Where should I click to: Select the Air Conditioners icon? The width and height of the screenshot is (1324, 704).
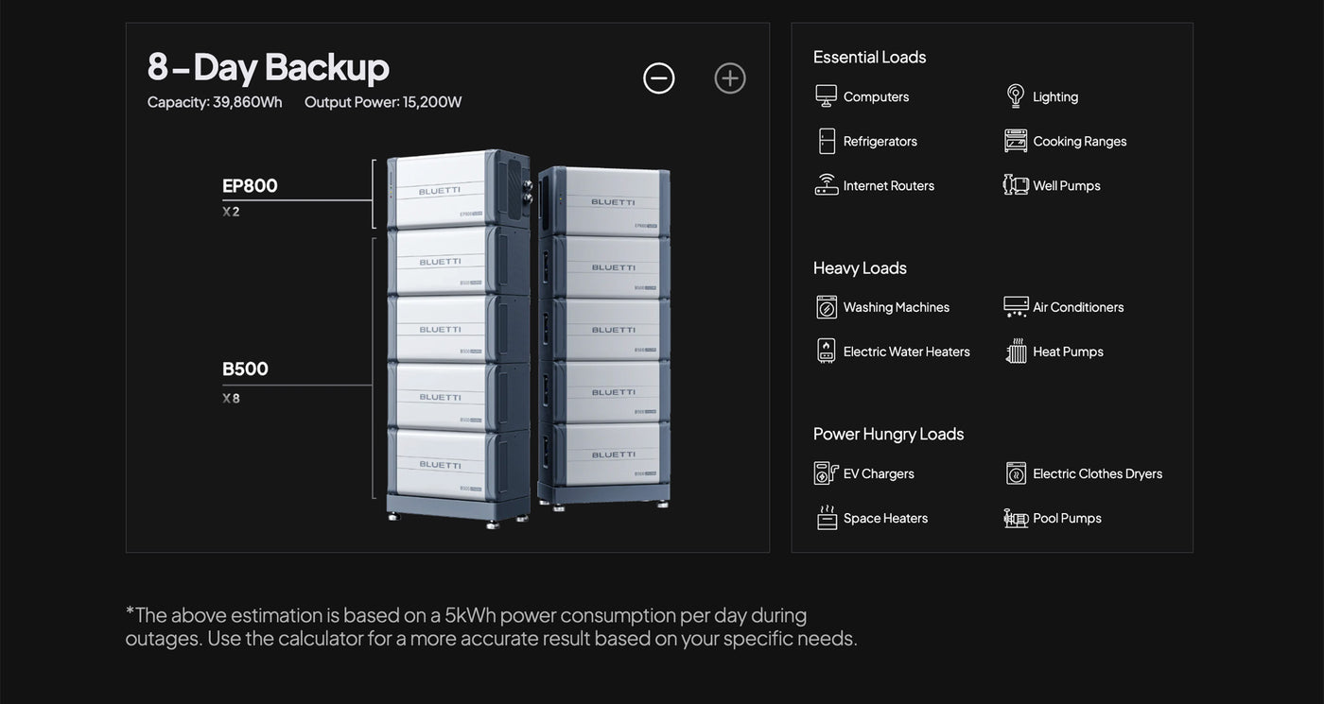tap(1016, 307)
